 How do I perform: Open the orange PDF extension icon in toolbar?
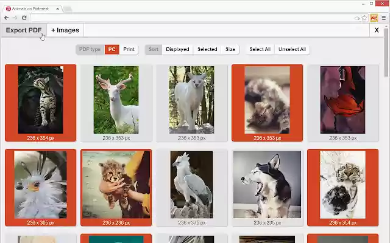[374, 18]
